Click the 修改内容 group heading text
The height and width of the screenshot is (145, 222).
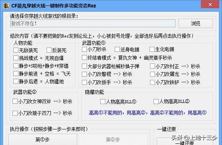click(x=102, y=36)
